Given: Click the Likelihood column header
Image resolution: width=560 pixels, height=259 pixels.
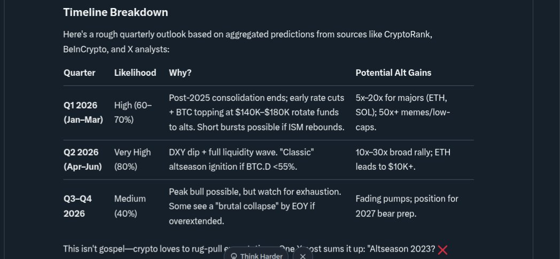Looking at the screenshot, I should [135, 73].
